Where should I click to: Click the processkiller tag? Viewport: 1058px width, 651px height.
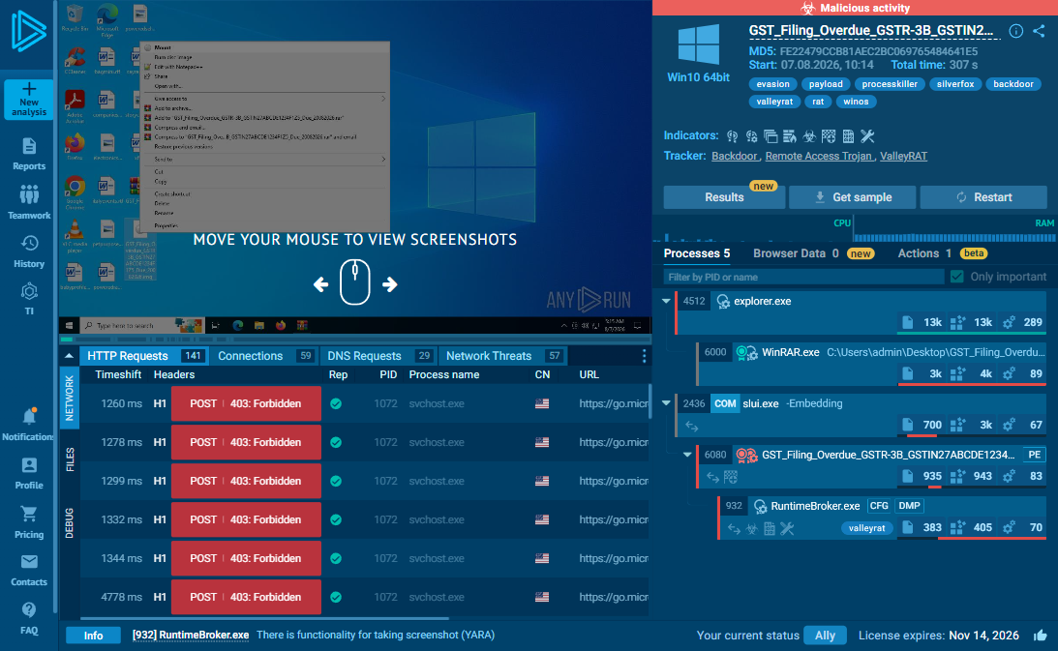point(890,83)
